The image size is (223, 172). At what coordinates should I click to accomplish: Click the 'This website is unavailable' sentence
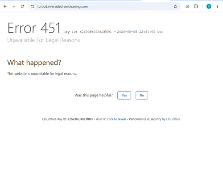(x=42, y=74)
